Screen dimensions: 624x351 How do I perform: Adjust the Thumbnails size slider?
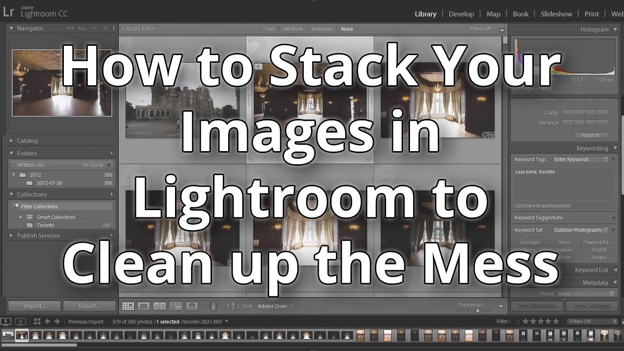point(477,311)
